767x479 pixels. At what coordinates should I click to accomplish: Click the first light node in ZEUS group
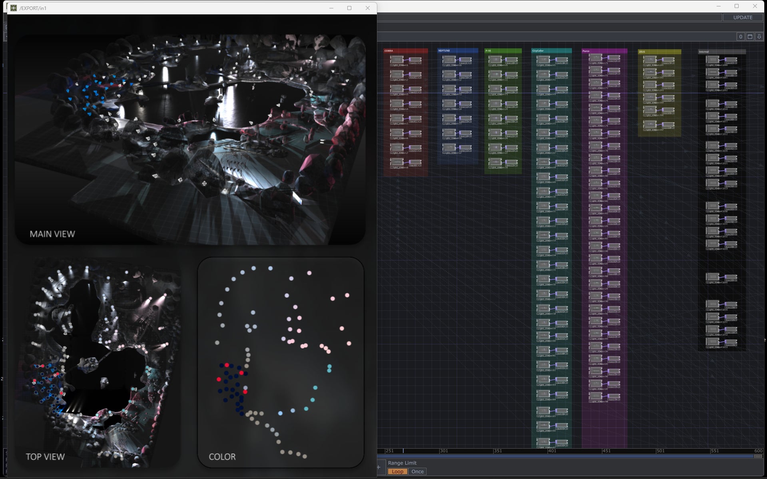click(x=649, y=60)
